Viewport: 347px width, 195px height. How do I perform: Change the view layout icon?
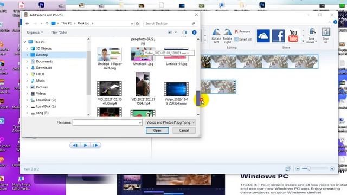click(170, 32)
